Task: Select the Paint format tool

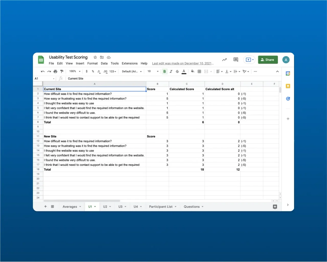Action: click(x=62, y=71)
